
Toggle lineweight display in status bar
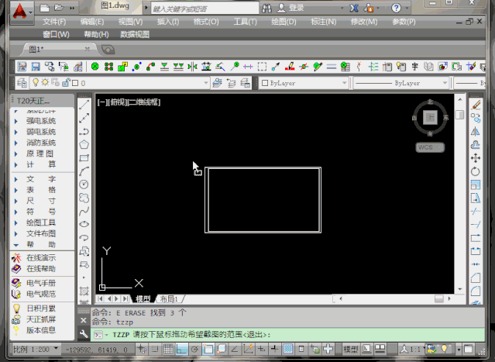[x=275, y=349]
